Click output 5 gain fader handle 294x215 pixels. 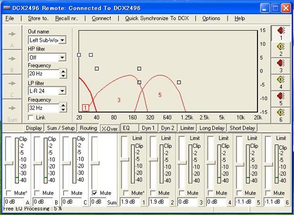coord(239,164)
